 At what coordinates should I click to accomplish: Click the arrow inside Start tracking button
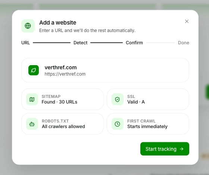click(x=181, y=149)
